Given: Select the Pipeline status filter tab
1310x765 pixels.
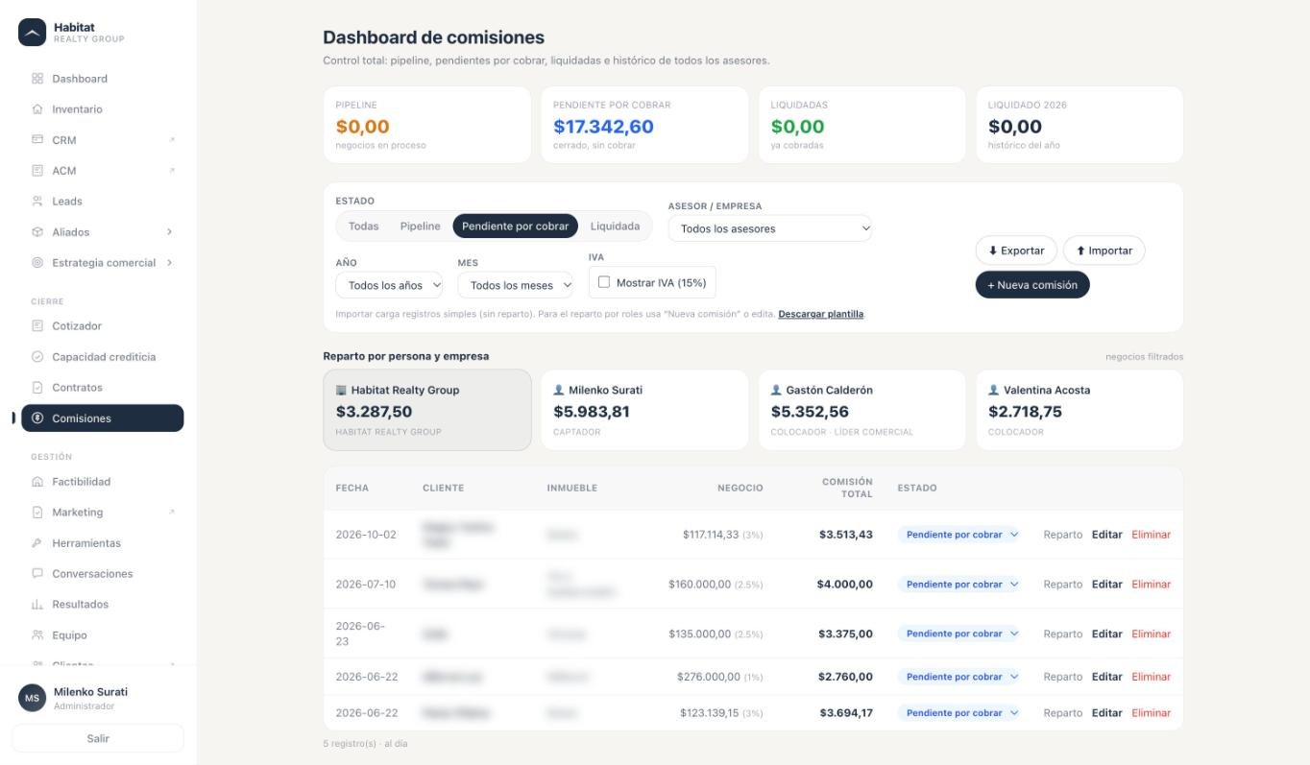Looking at the screenshot, I should point(421,227).
